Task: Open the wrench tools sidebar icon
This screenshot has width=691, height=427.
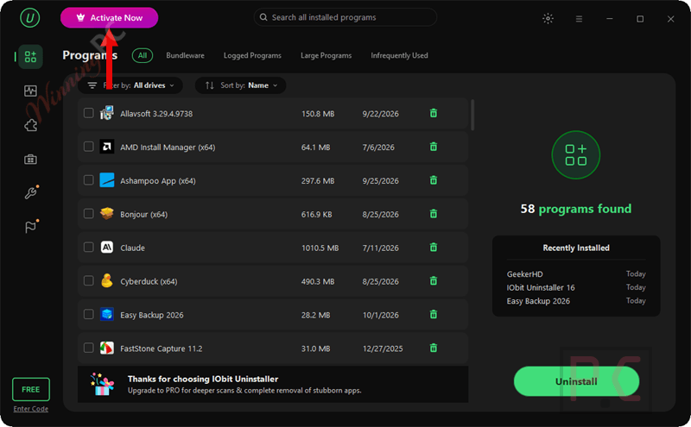Action: click(x=31, y=192)
